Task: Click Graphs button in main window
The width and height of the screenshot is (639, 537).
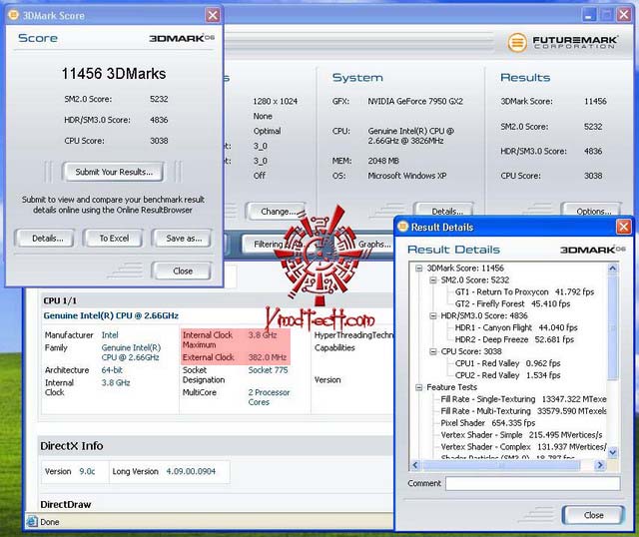Action: coord(374,245)
